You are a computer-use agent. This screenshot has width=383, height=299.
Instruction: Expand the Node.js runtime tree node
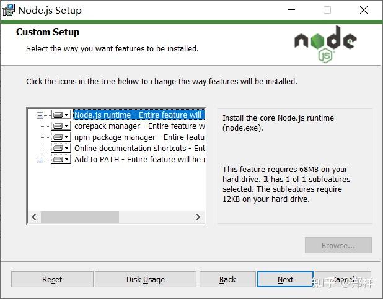[x=40, y=115]
